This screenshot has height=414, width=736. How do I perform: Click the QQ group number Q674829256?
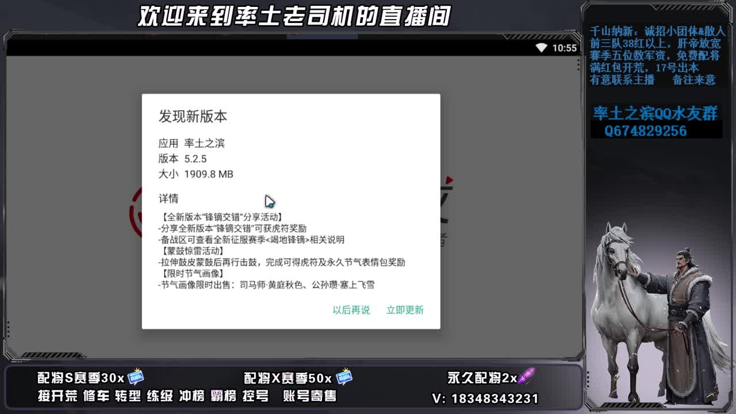[x=645, y=131]
